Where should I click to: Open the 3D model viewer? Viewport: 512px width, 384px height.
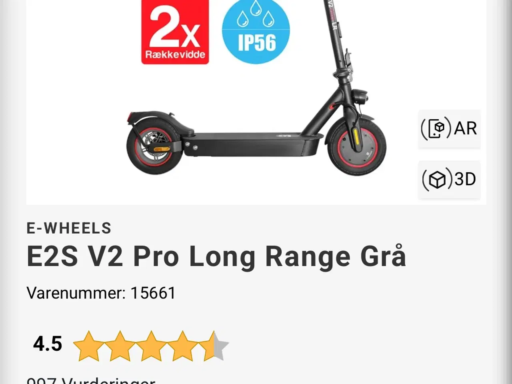point(449,179)
